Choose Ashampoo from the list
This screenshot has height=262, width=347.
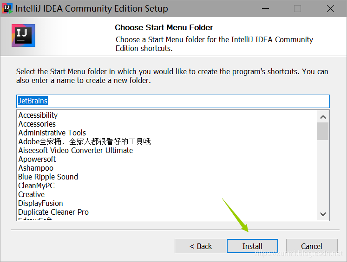(x=36, y=168)
